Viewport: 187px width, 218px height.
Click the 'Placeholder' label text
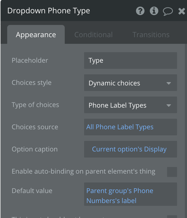[30, 60]
